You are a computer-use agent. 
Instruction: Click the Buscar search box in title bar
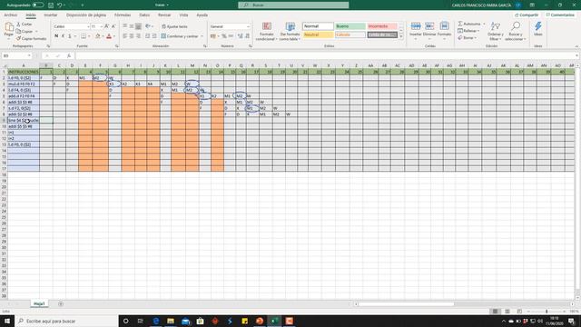pos(293,5)
